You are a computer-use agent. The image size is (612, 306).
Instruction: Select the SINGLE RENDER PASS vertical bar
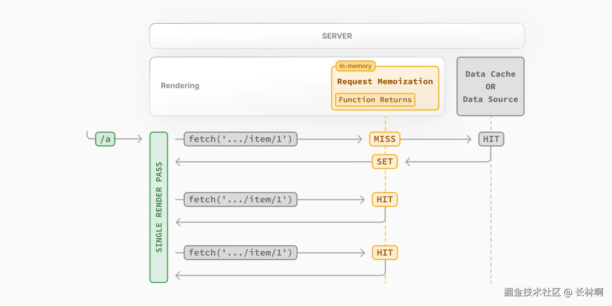tap(159, 207)
